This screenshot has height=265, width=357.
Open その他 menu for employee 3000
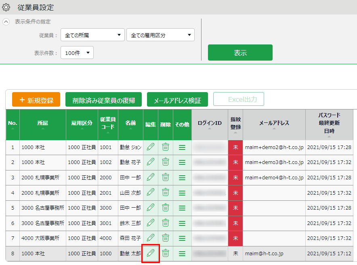pos(182,208)
